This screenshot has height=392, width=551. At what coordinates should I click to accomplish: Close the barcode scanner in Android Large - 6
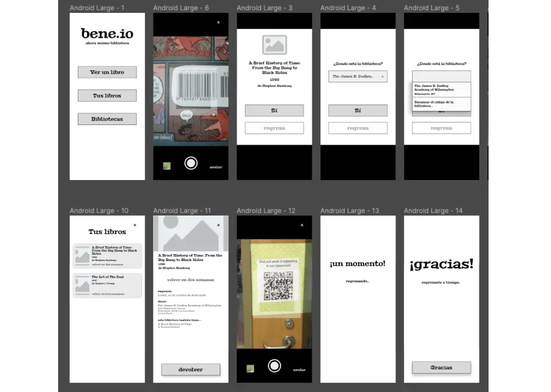pos(219,22)
